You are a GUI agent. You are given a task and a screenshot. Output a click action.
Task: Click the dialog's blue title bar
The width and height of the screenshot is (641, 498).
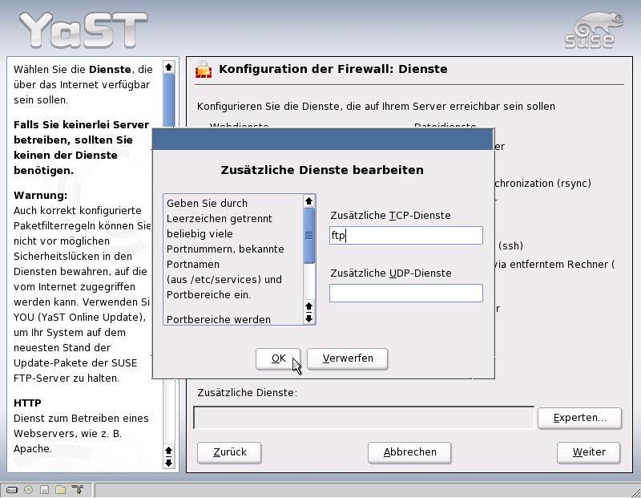point(323,140)
